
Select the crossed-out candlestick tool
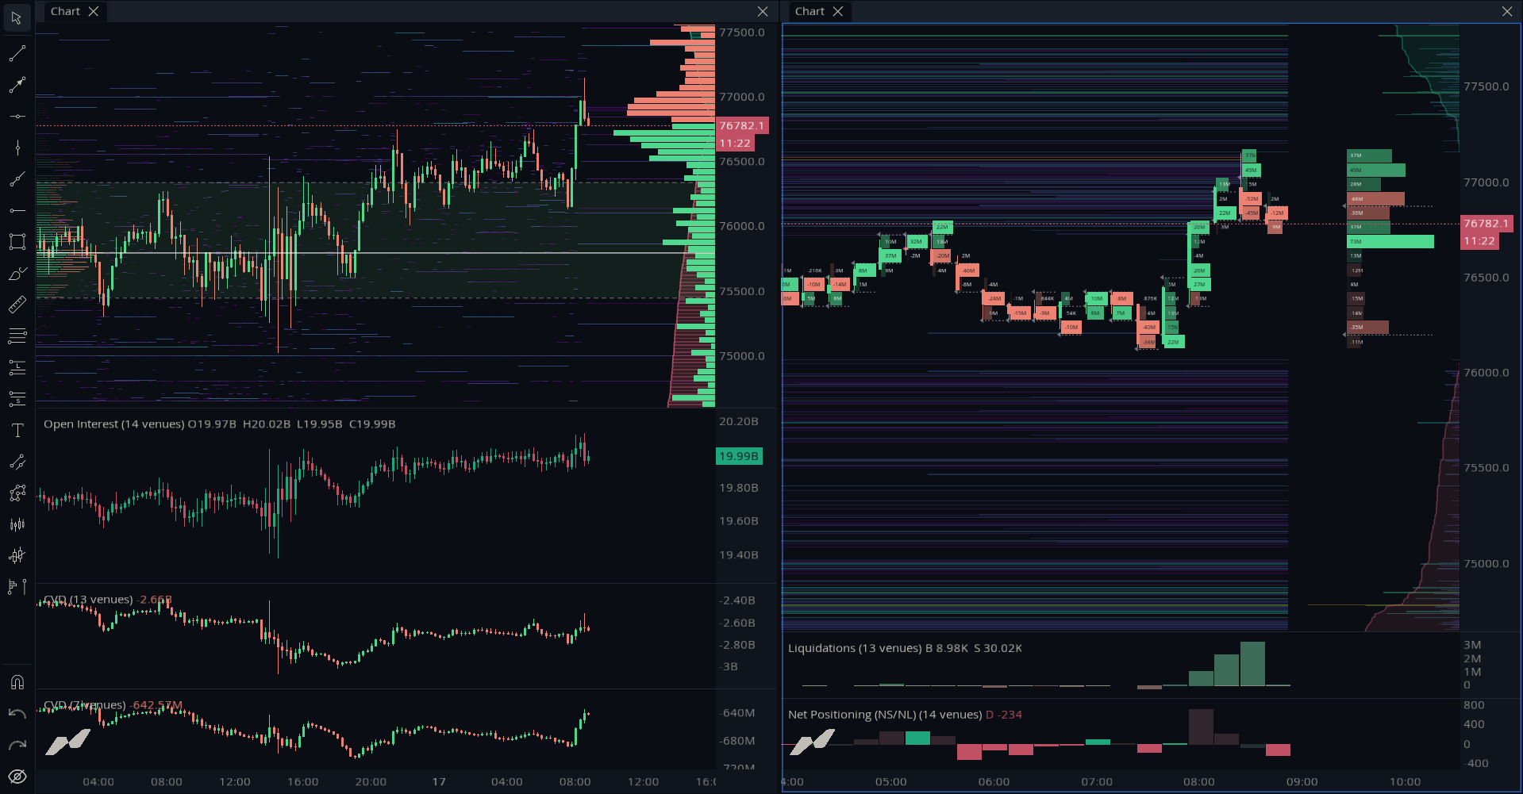17,555
